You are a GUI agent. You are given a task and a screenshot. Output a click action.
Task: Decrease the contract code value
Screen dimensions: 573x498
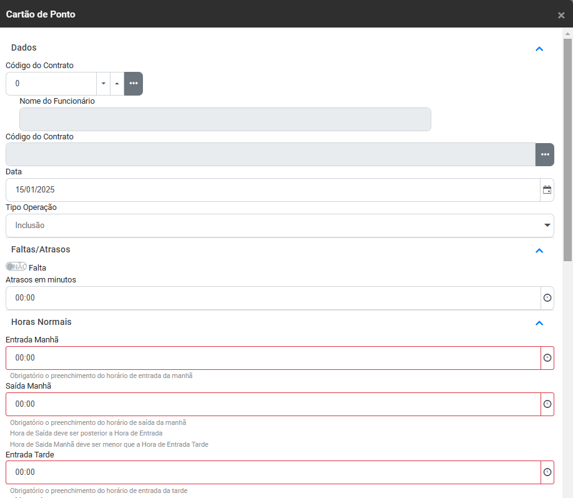tap(104, 84)
